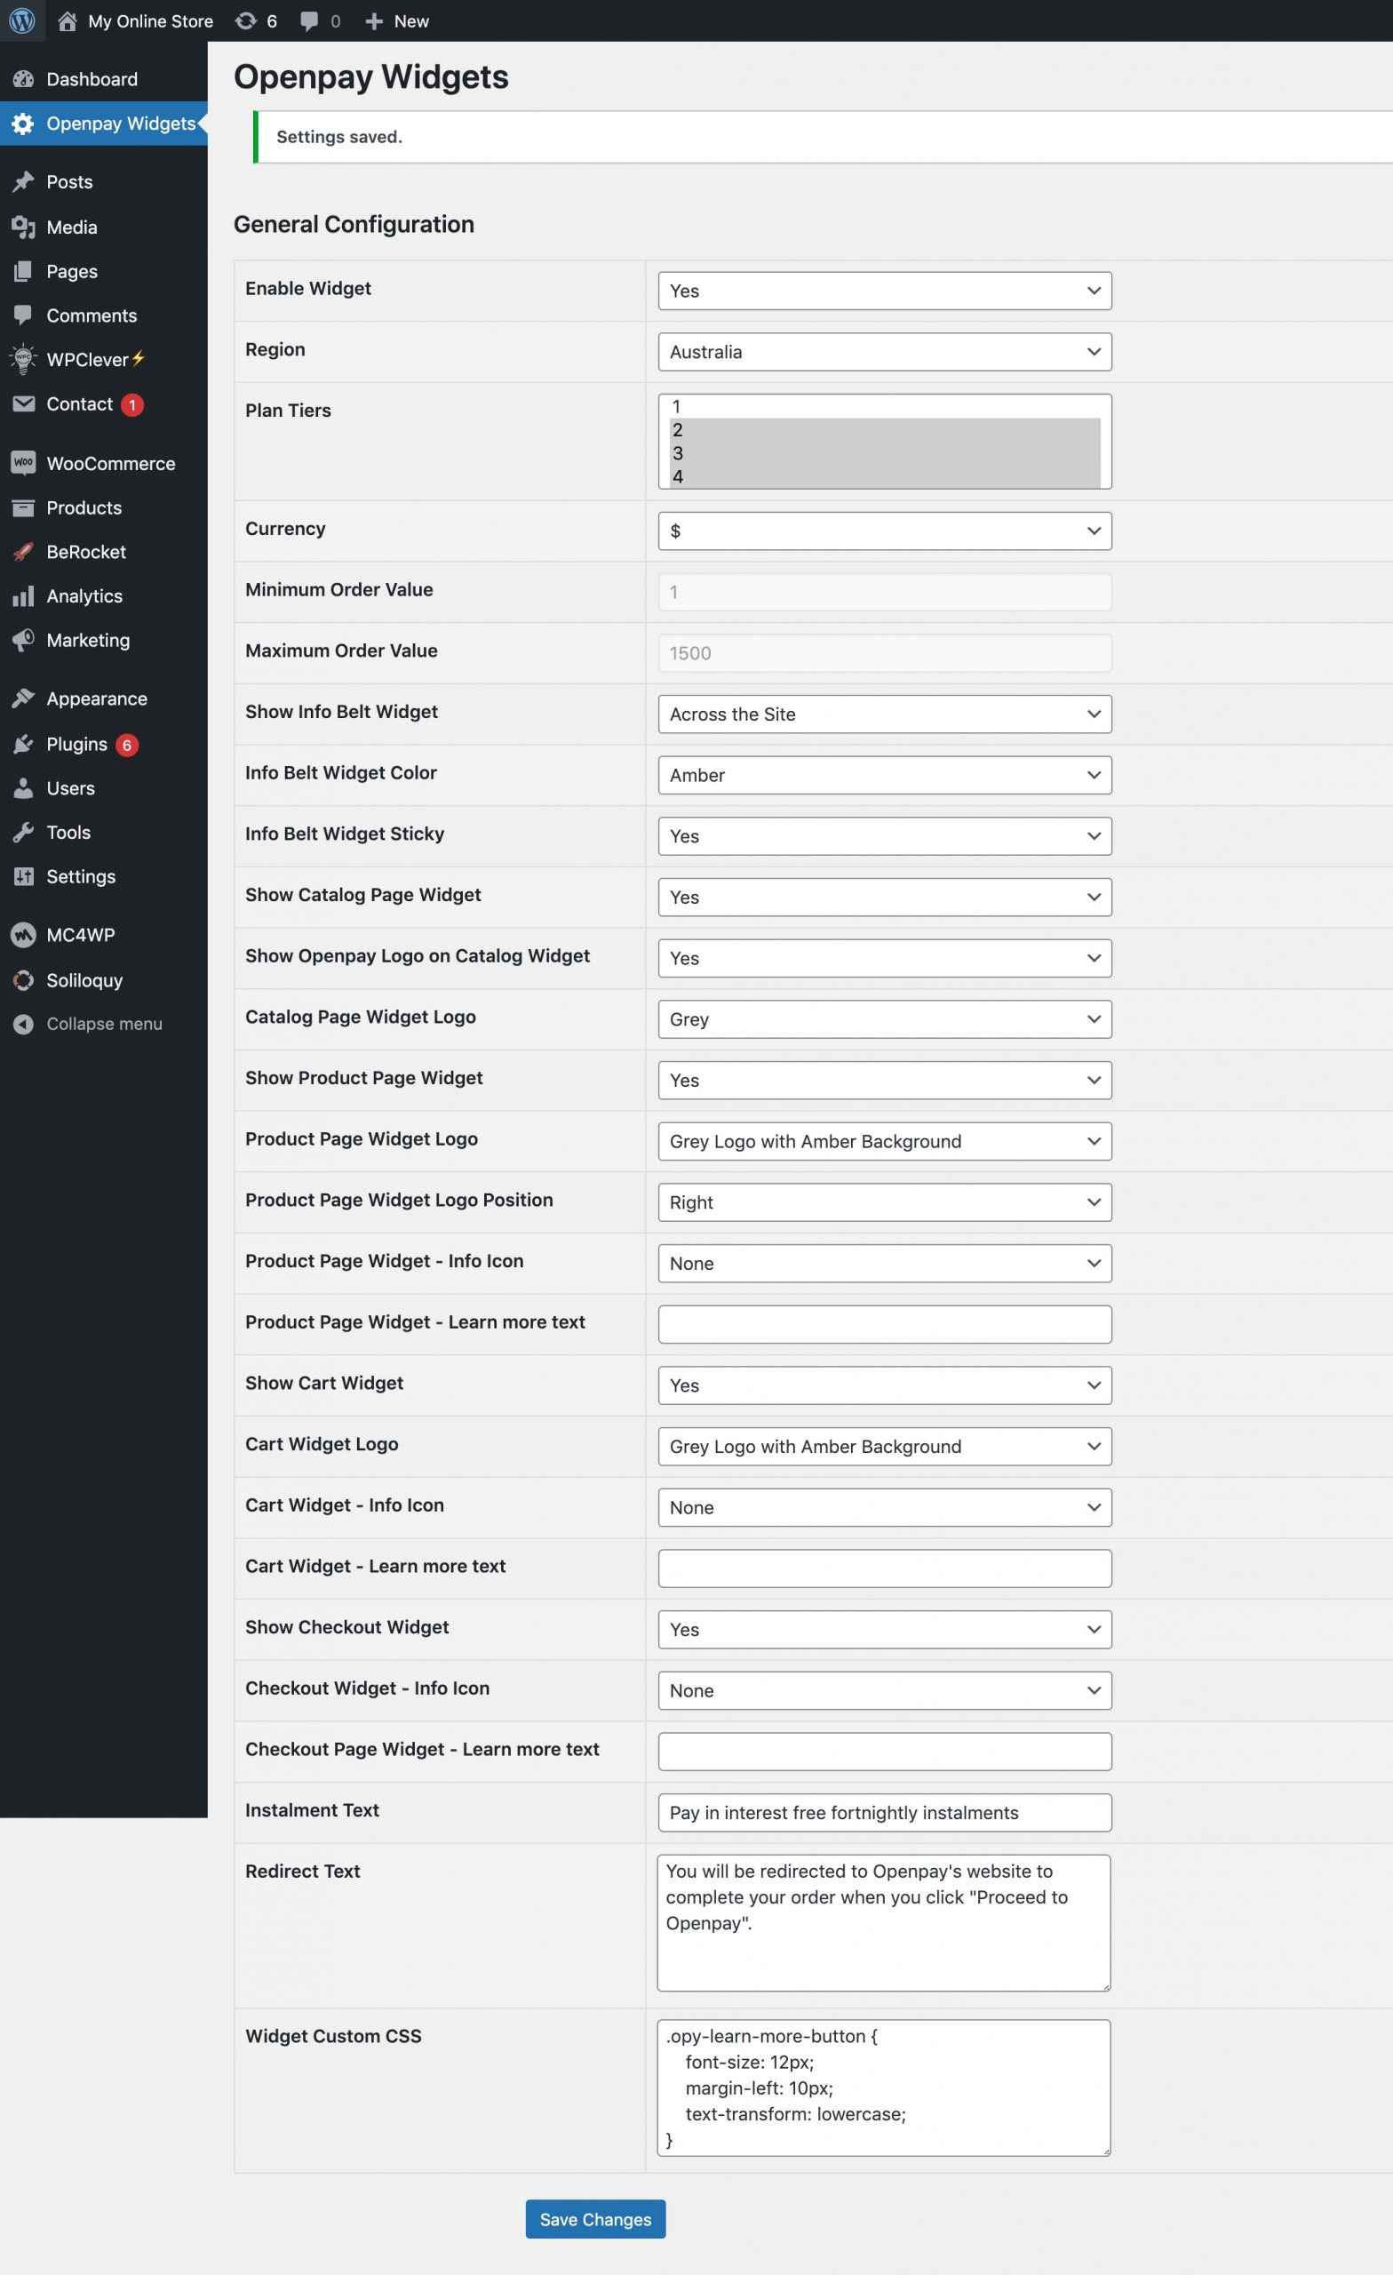Select plan tier 1 in Plan Tiers list
The image size is (1393, 2275).
click(884, 406)
